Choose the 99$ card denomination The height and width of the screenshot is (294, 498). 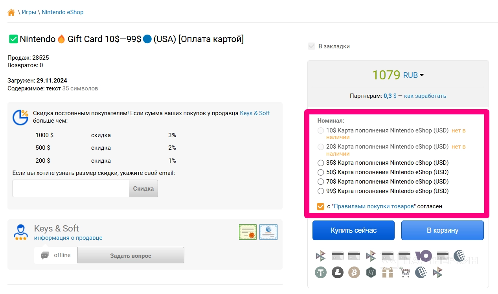click(x=321, y=191)
